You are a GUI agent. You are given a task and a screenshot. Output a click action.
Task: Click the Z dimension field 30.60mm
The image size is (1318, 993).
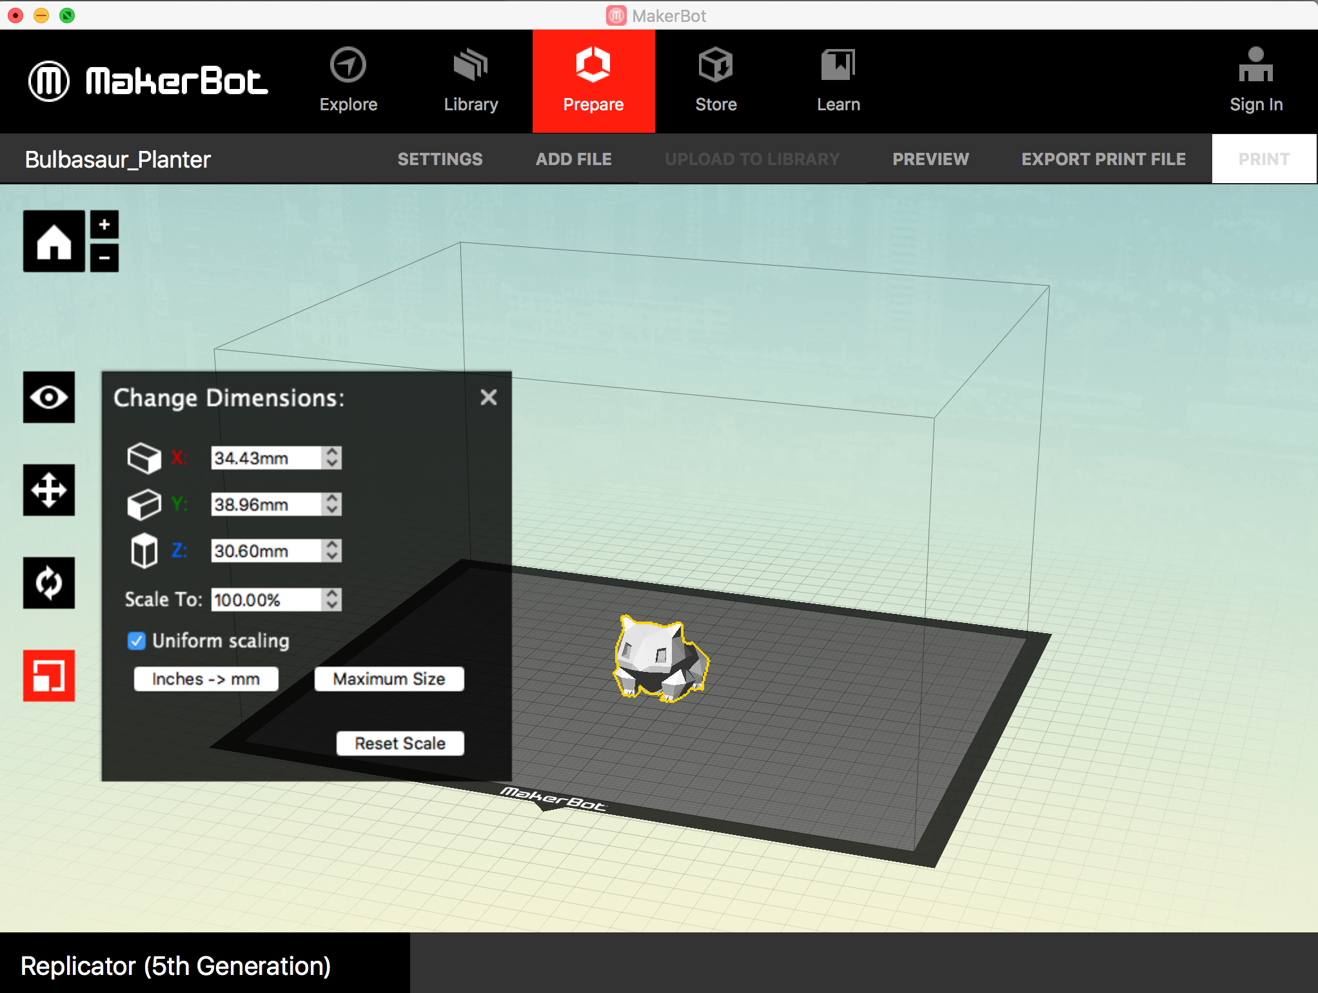coord(266,551)
